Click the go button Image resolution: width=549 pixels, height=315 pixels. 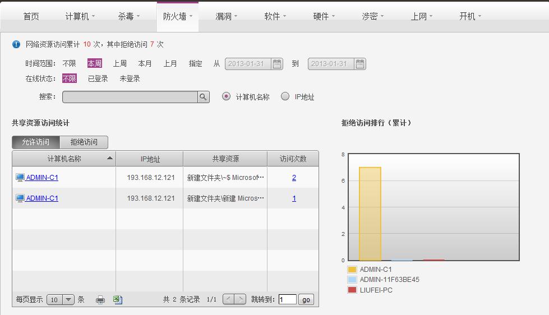point(306,300)
